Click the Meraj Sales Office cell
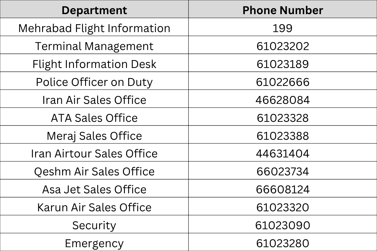The width and height of the screenshot is (377, 251). coord(94,136)
